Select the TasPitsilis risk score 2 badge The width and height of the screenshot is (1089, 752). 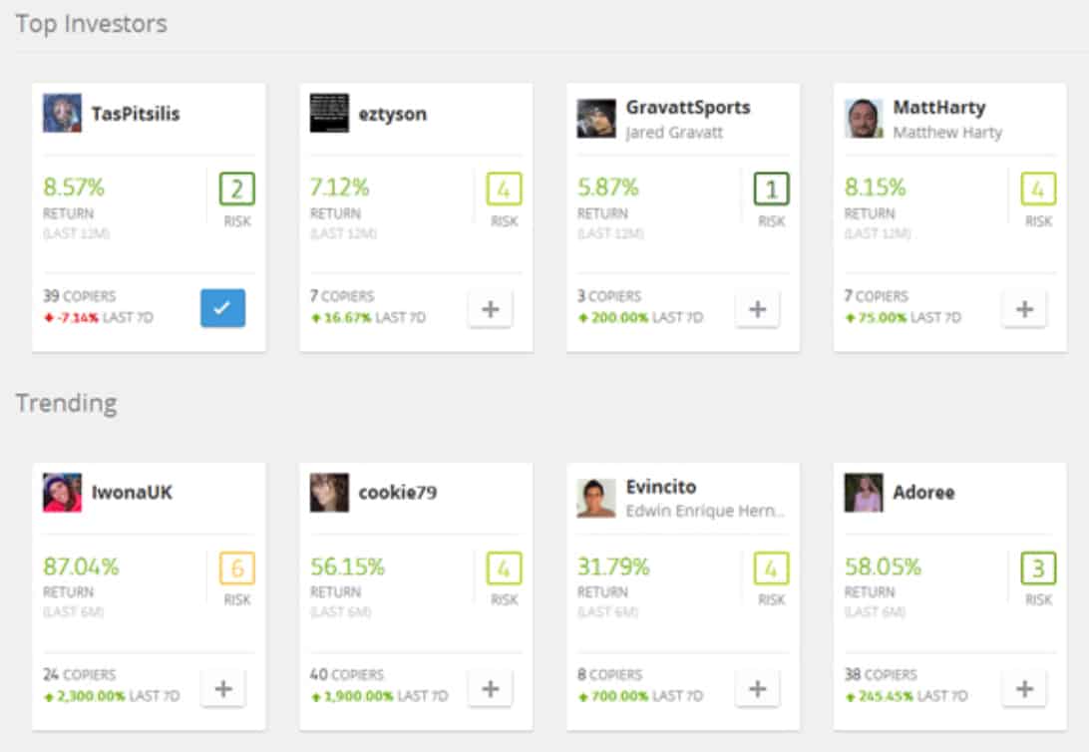(x=236, y=188)
